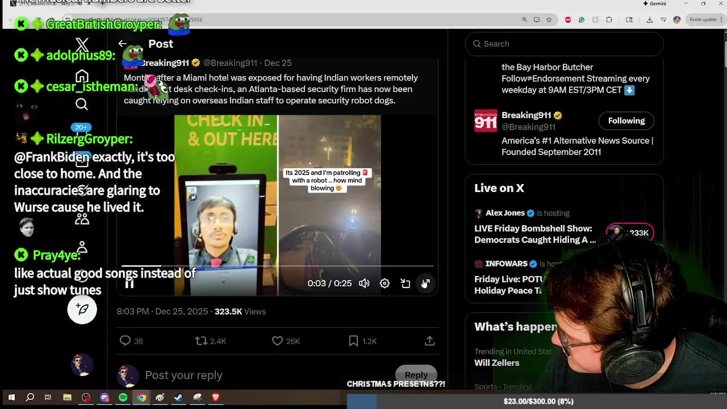Click the Finish update button
Image resolution: width=727 pixels, height=409 pixels.
point(705,19)
